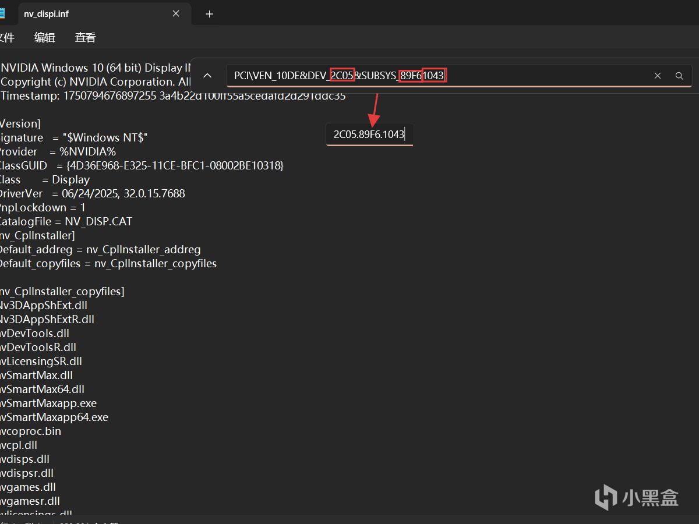Click the Signature "$Windows NT$" line
Viewport: 699px width, 524px height.
(x=73, y=137)
